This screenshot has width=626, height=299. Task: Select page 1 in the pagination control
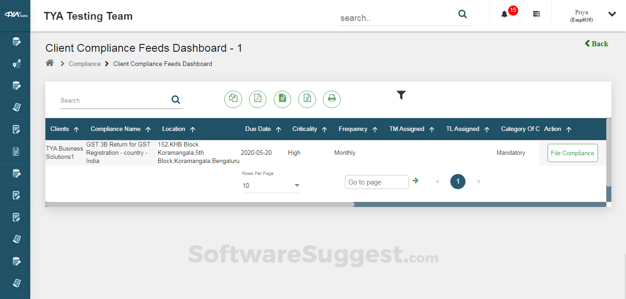click(458, 181)
